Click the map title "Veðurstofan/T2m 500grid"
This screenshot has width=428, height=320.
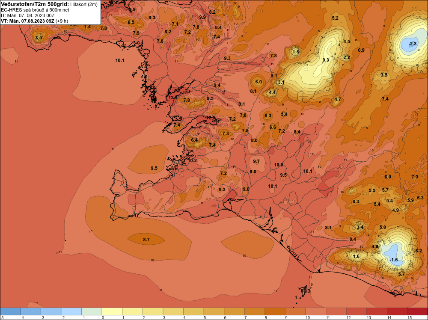(x=35, y=4)
